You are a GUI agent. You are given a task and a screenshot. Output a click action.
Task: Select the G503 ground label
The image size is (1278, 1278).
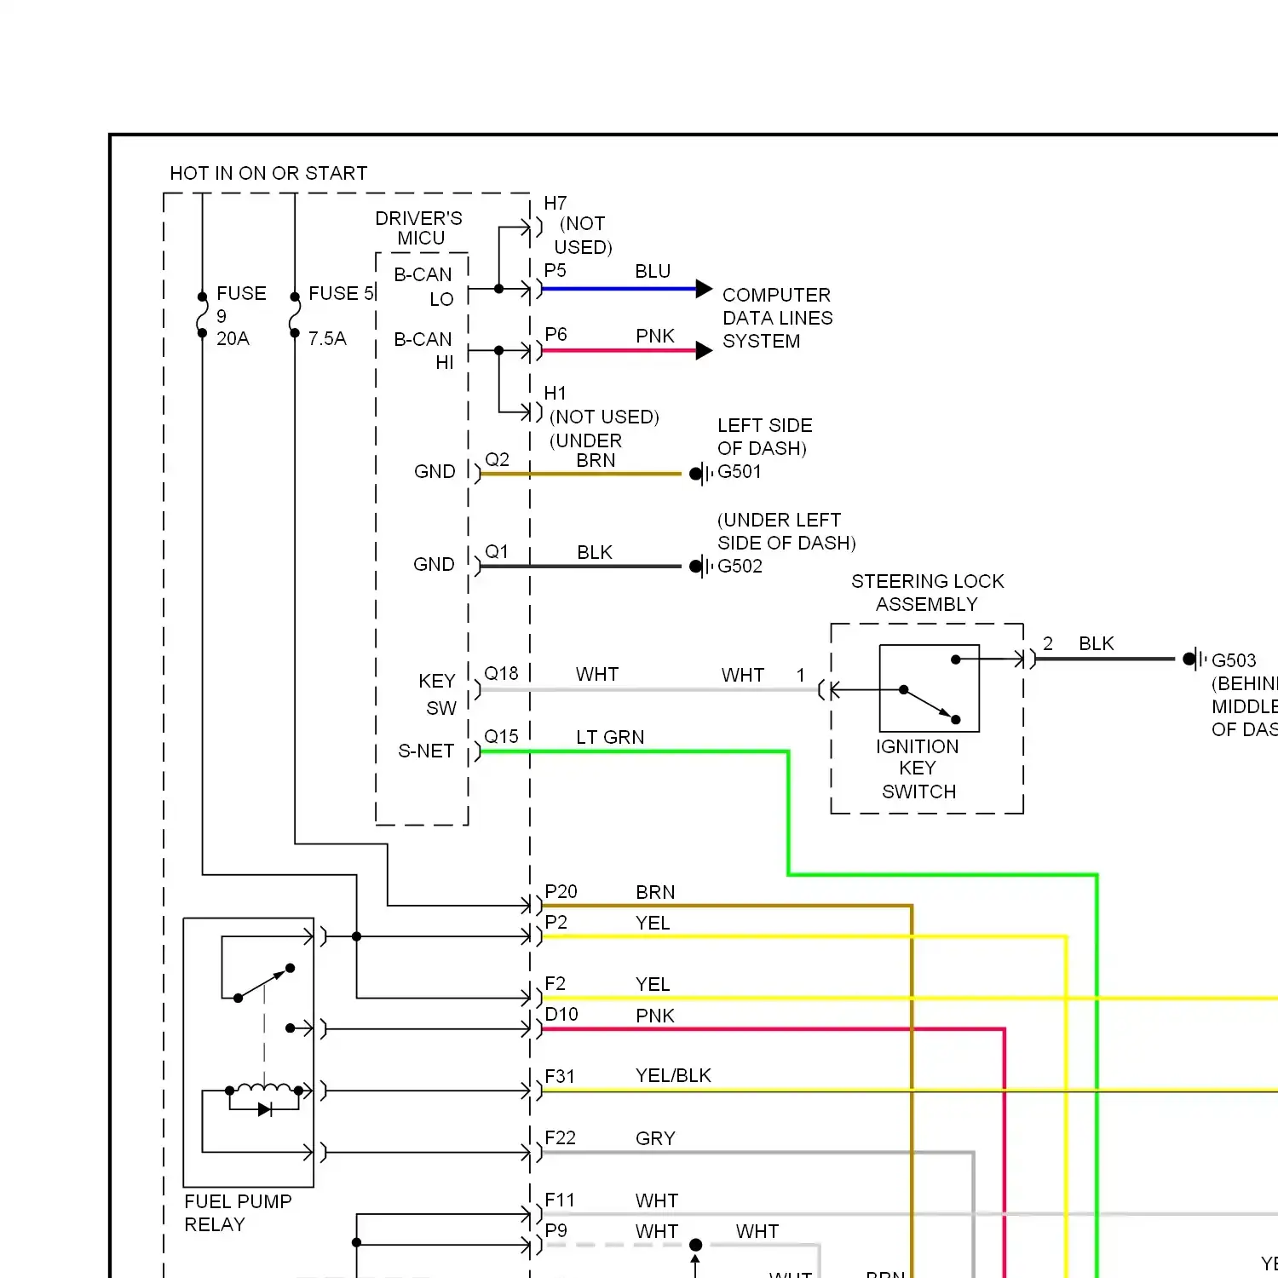(x=1234, y=660)
